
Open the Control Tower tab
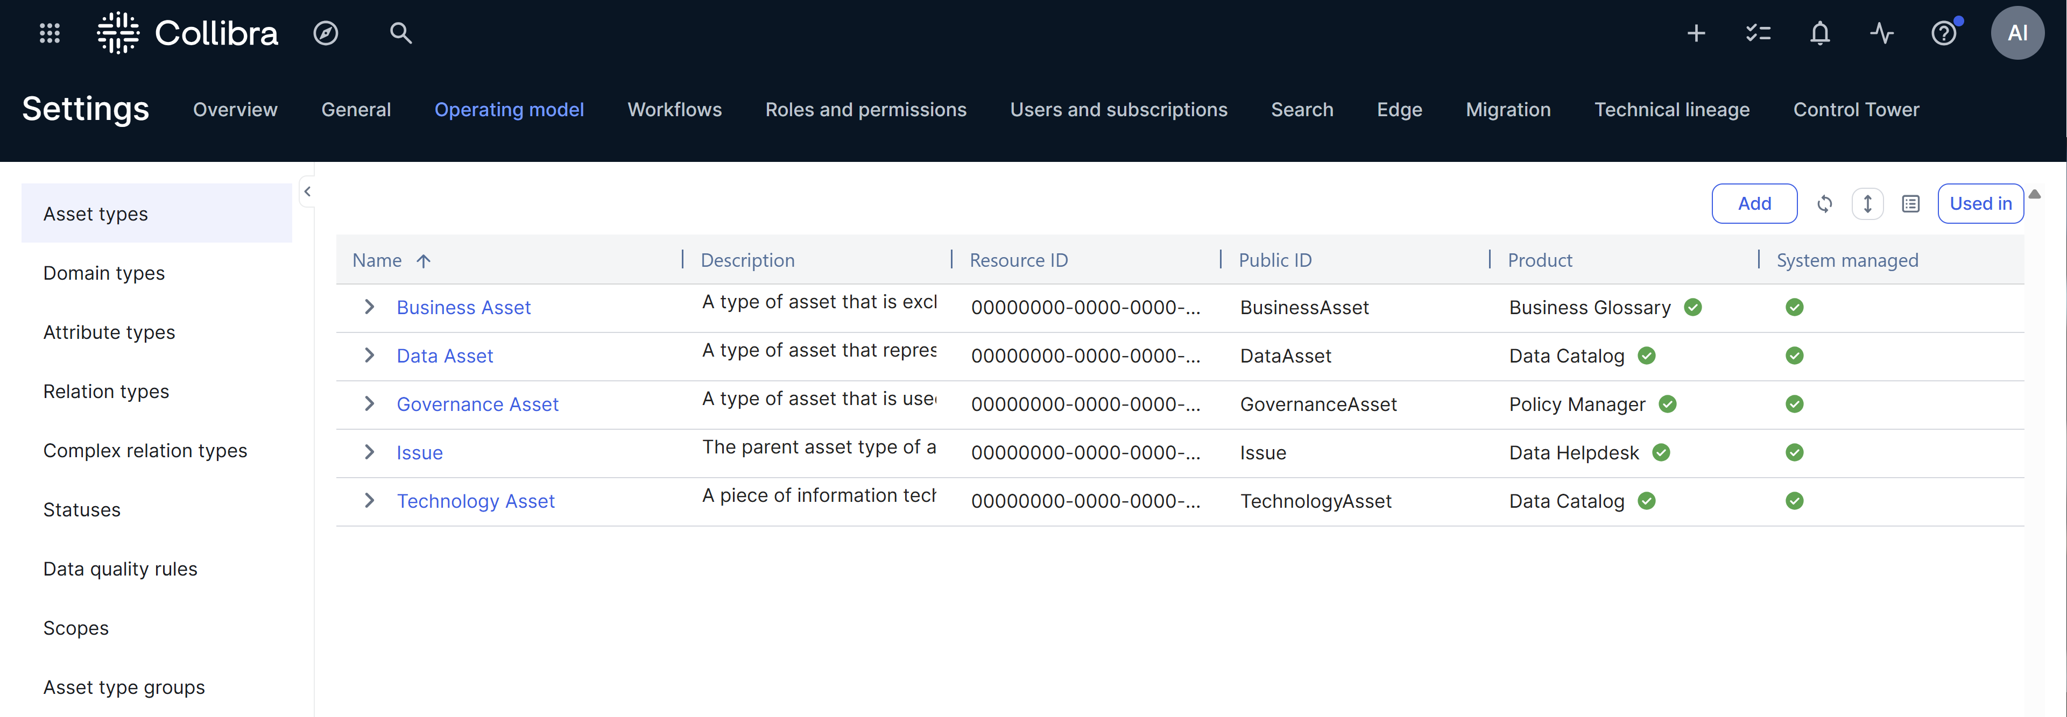pos(1855,110)
